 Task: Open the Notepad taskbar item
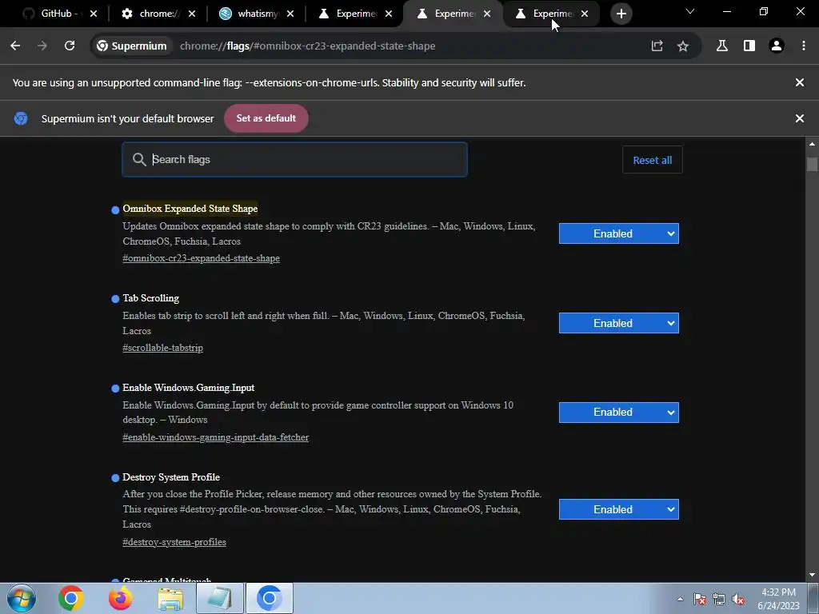pos(220,598)
